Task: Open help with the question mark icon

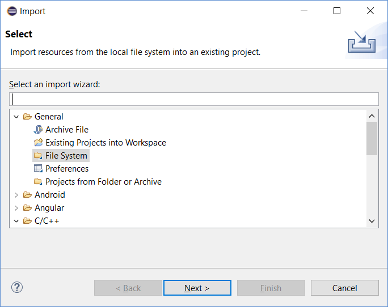Action: [x=17, y=287]
